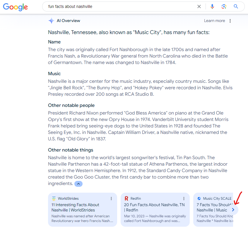
Task: Click the Fort Nashborough paragraph text
Action: (x=138, y=56)
